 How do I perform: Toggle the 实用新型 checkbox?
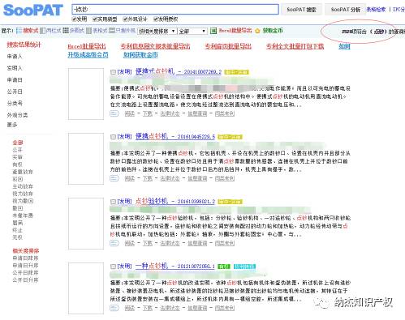[x=95, y=19]
